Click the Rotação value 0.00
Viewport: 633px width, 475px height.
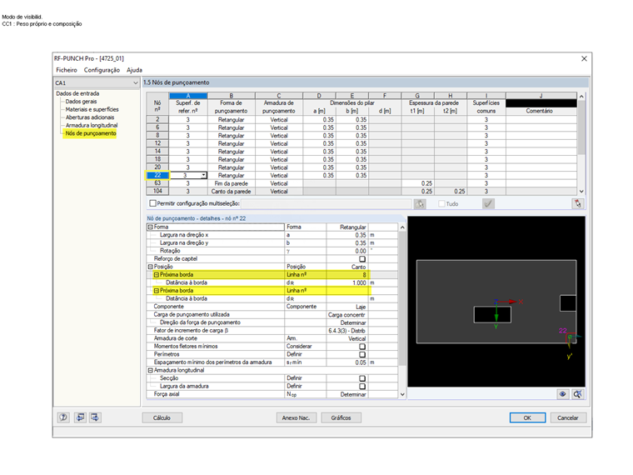coord(347,251)
